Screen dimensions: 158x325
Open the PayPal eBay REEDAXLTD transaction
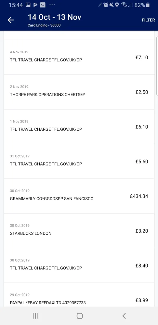(79, 295)
